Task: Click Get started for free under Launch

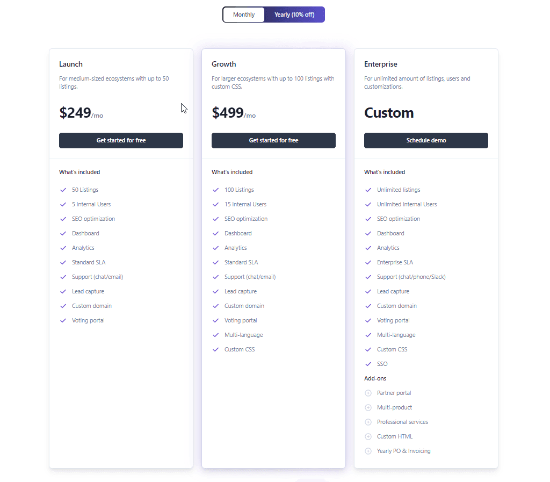Action: point(121,140)
